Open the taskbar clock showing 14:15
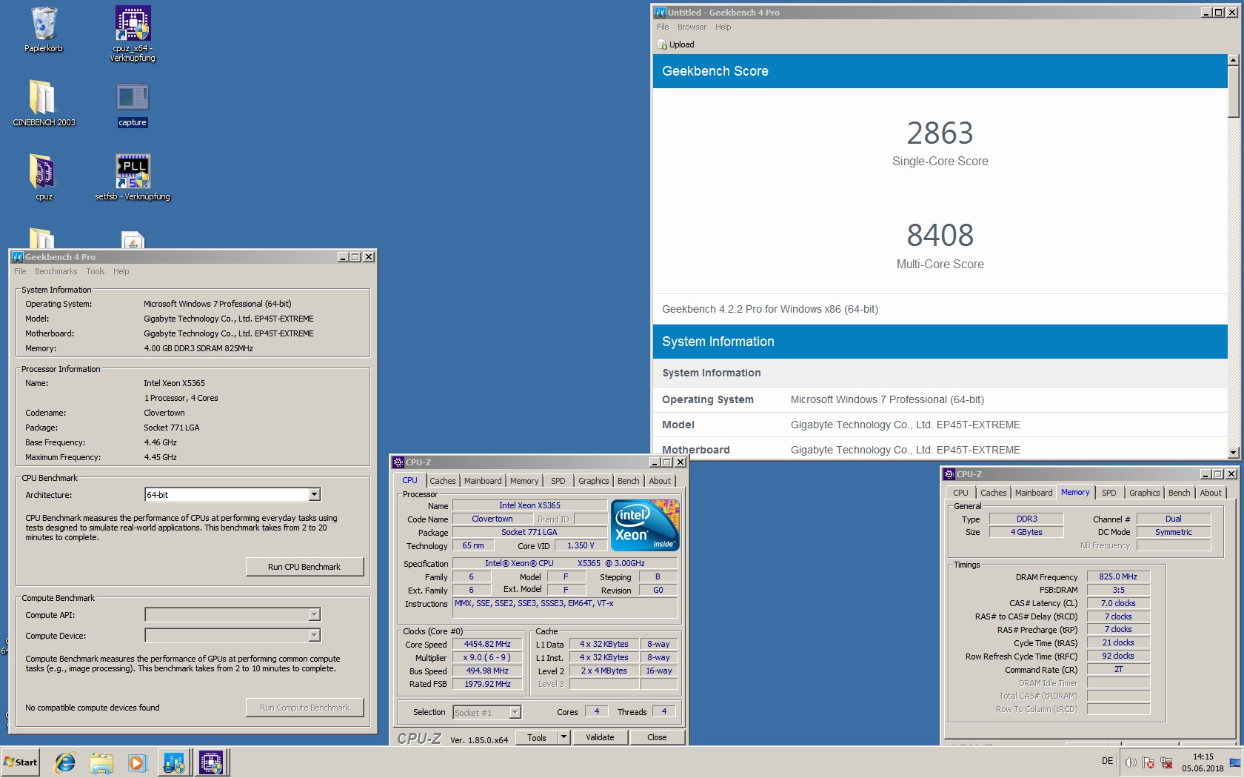1244x778 pixels. click(1203, 762)
